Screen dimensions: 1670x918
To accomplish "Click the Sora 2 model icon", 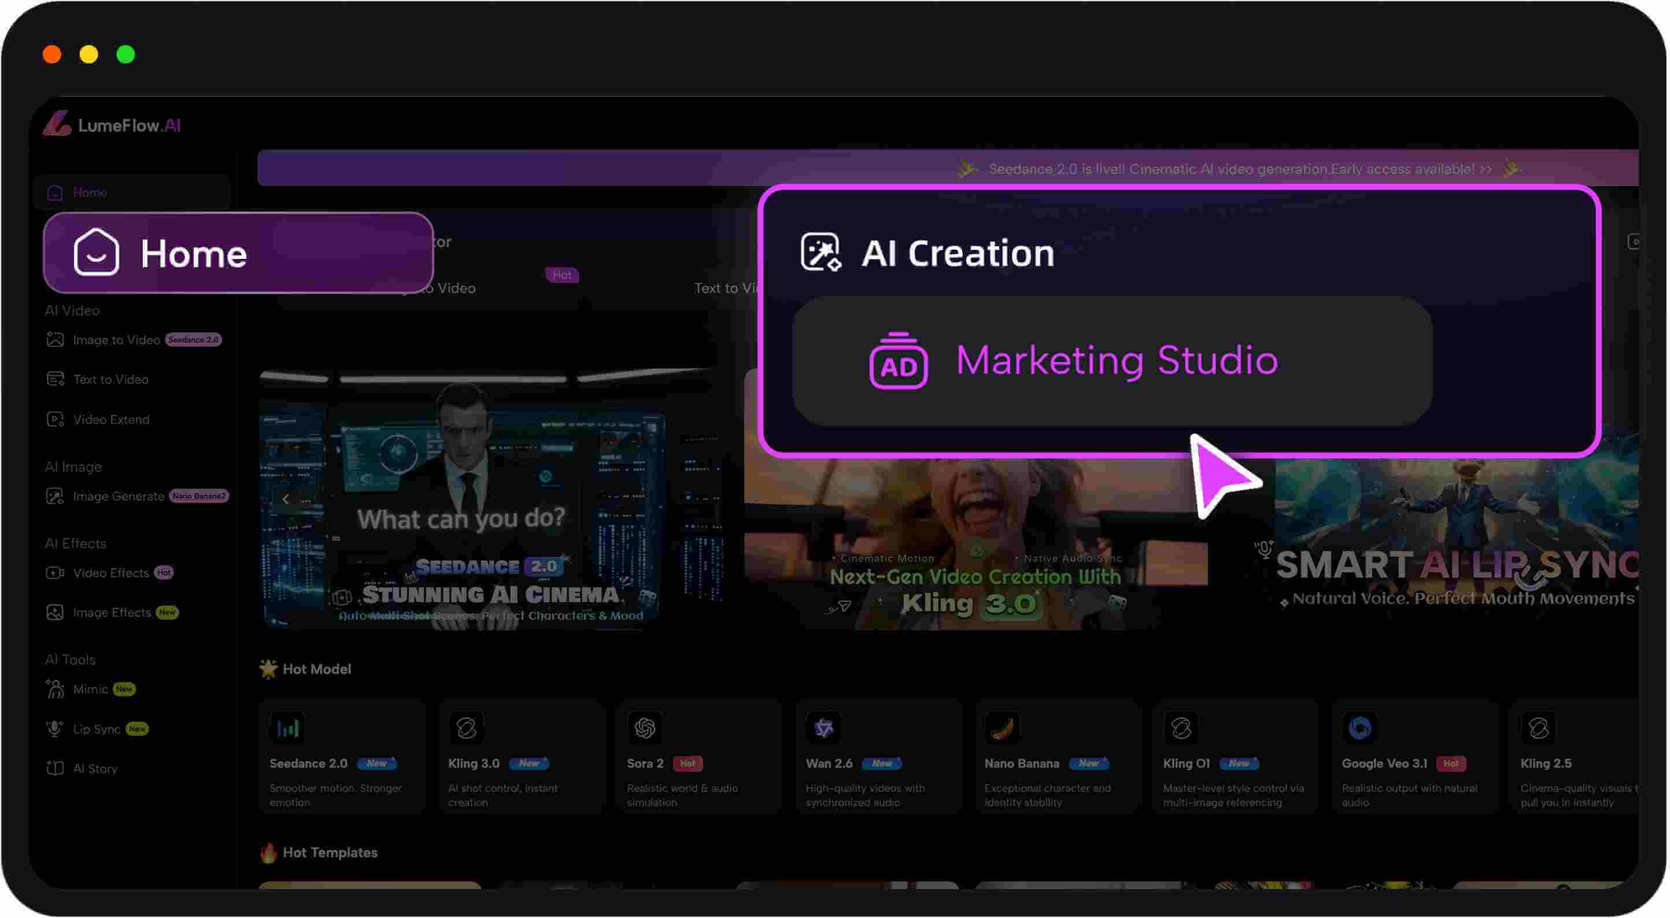I will click(644, 728).
